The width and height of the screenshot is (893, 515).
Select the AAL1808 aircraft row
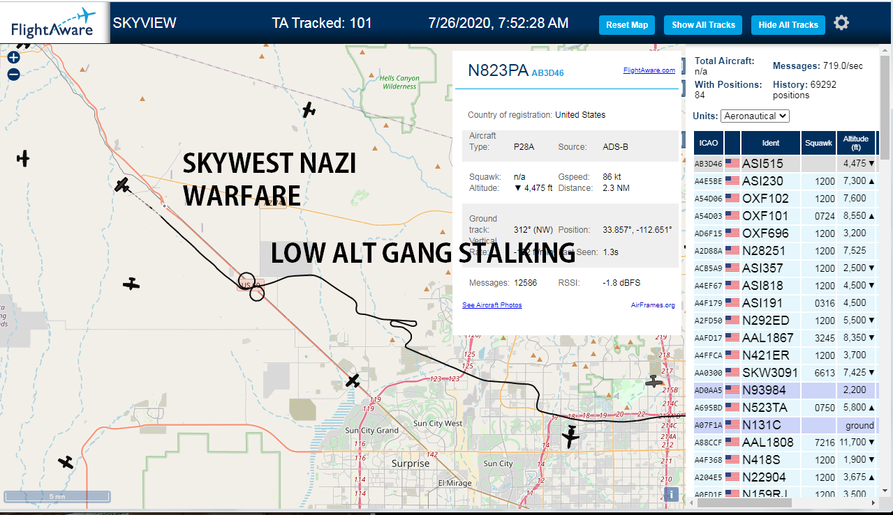(x=785, y=443)
